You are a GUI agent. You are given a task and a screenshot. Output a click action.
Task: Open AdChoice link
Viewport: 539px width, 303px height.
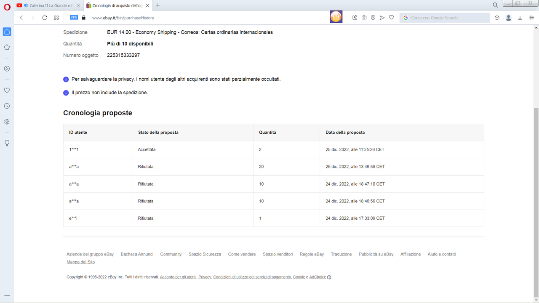318,277
